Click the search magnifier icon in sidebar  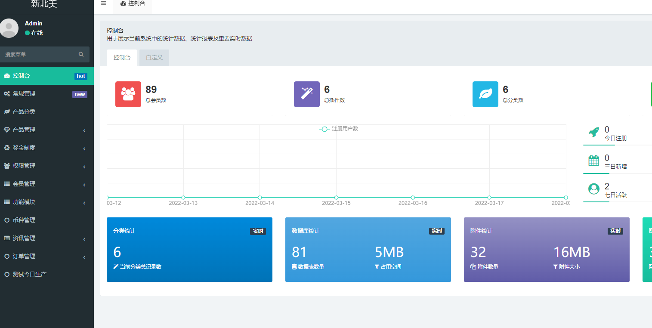pyautogui.click(x=81, y=55)
